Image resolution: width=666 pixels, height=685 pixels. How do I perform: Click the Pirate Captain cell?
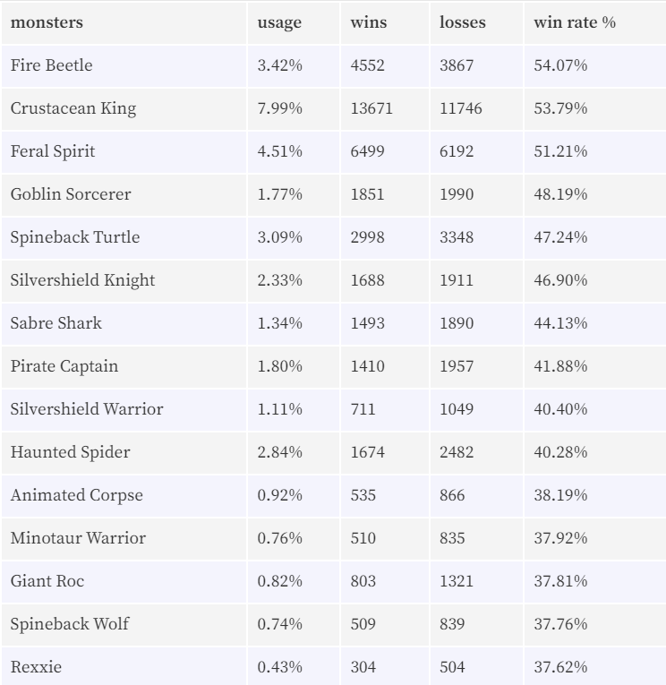tap(64, 366)
